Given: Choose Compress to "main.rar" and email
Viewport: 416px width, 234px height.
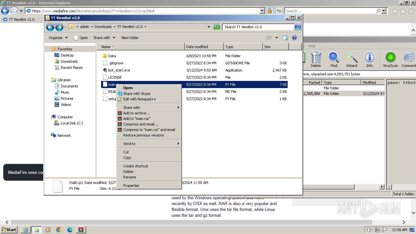Looking at the screenshot, I should coord(149,130).
